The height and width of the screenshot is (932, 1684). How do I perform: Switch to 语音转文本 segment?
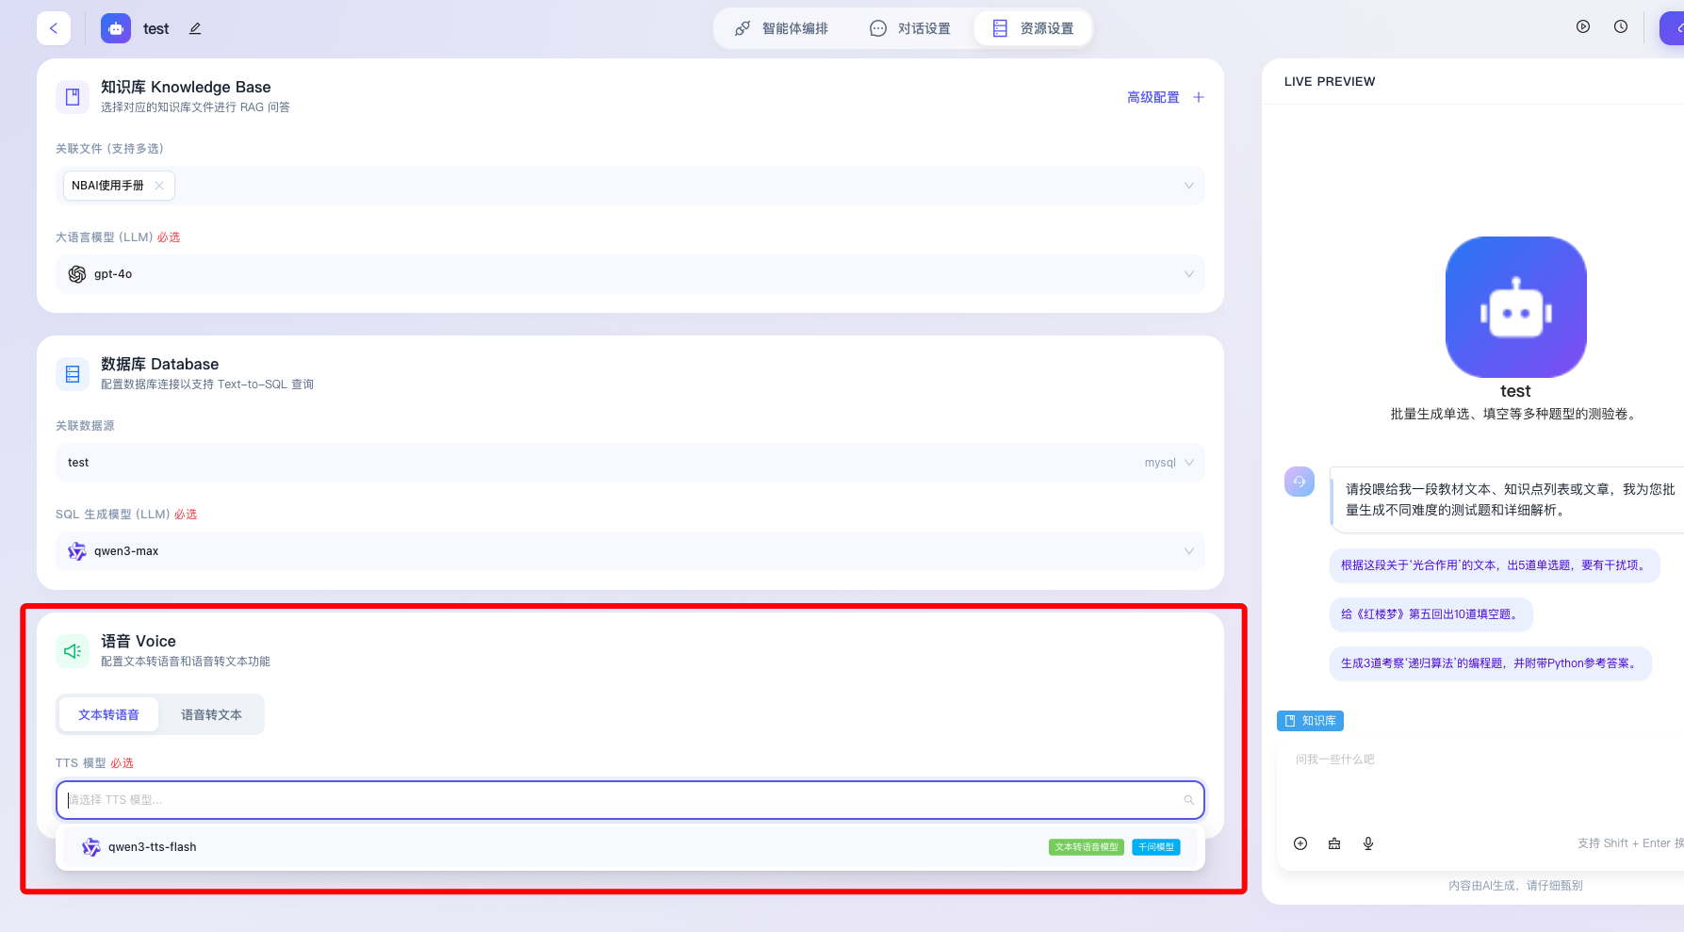211,715
